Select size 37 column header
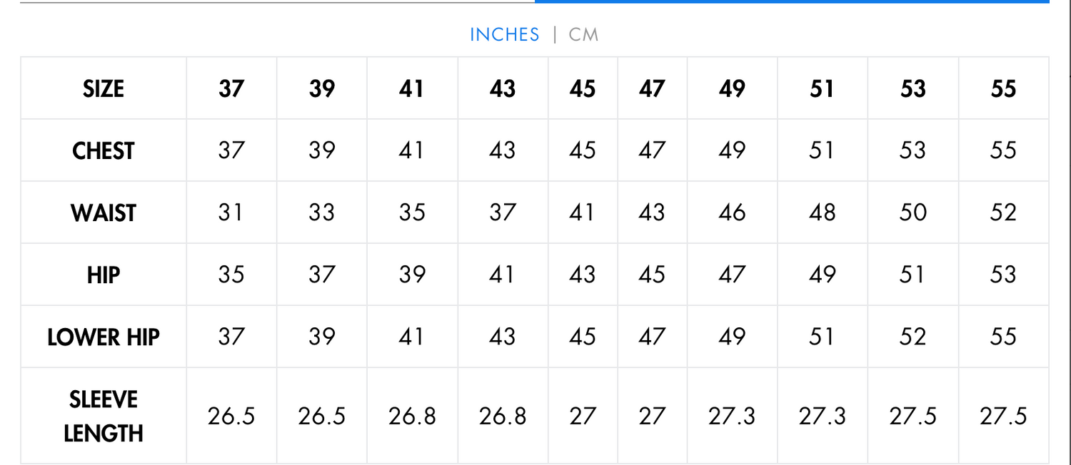The image size is (1071, 465). [x=231, y=89]
